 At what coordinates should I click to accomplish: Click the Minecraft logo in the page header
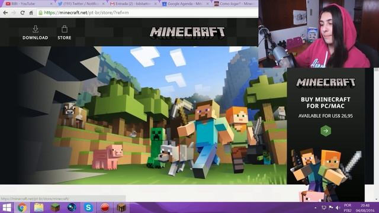tap(187, 33)
